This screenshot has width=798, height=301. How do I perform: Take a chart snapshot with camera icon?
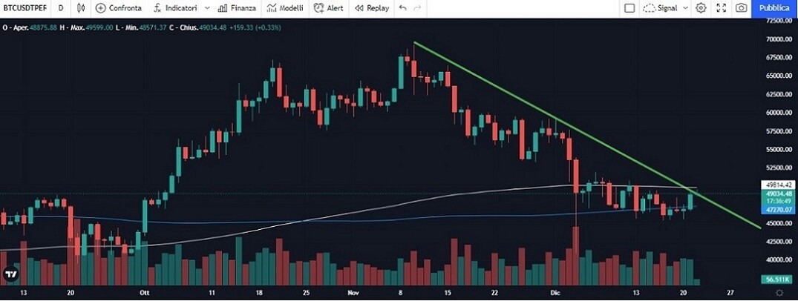click(x=742, y=8)
